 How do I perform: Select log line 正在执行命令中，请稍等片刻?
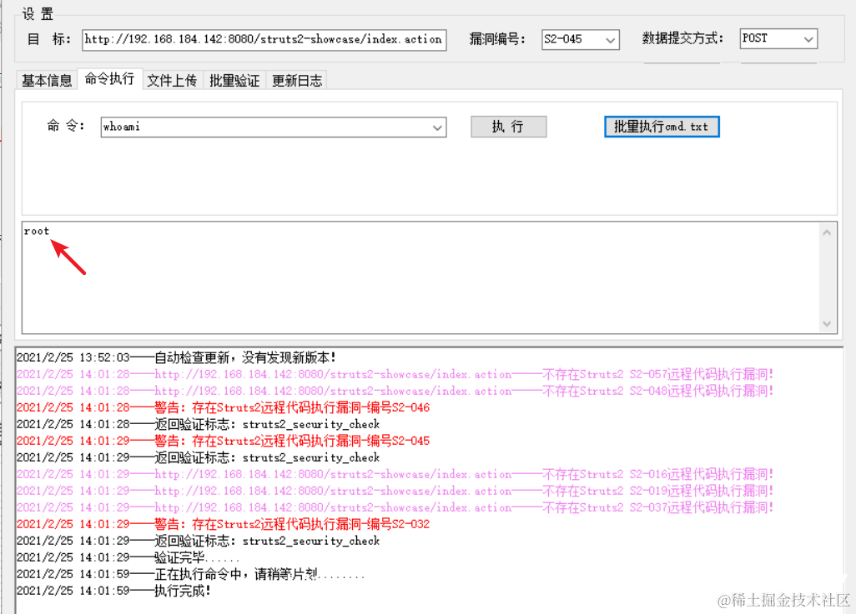click(190, 574)
